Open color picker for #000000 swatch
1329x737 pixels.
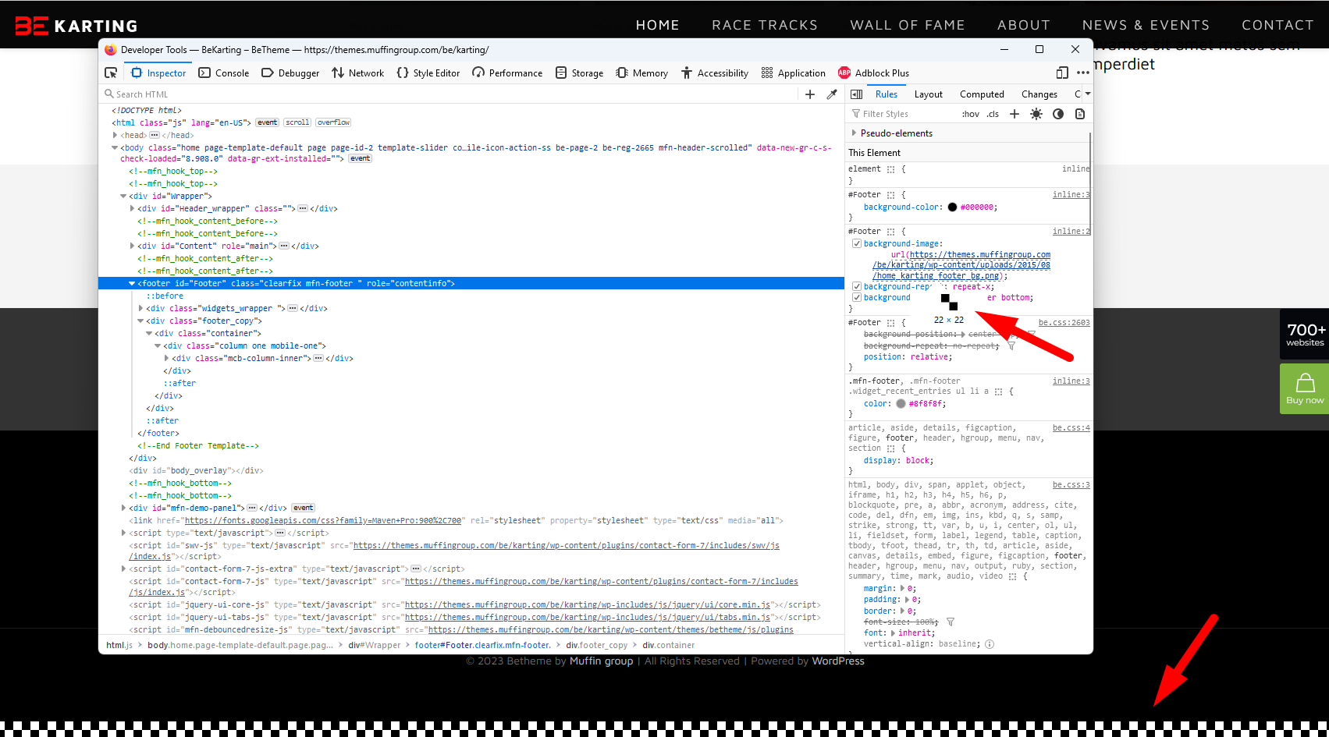pyautogui.click(x=952, y=207)
